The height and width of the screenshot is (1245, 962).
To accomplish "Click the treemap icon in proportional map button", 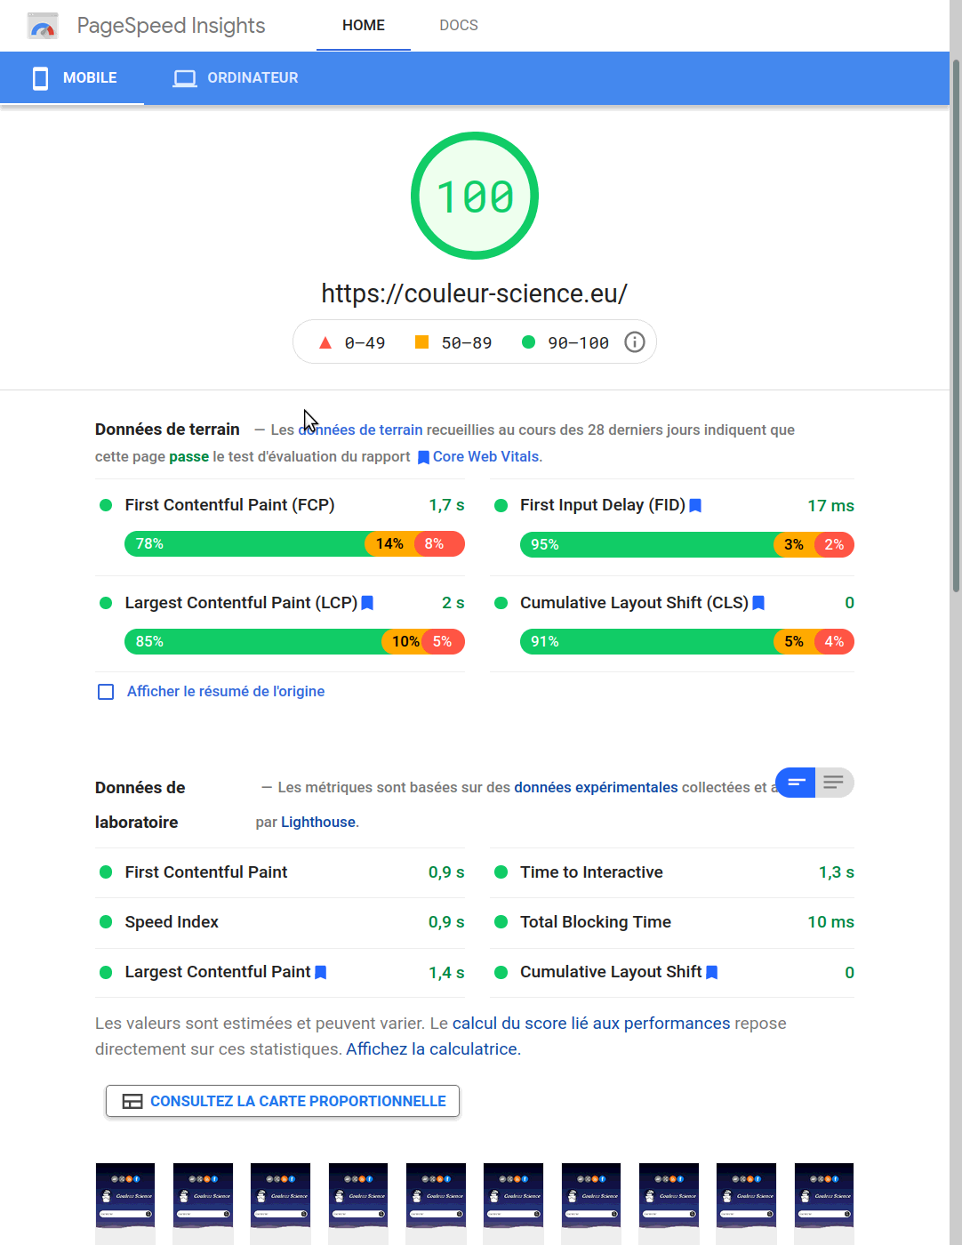I will click(x=132, y=1101).
